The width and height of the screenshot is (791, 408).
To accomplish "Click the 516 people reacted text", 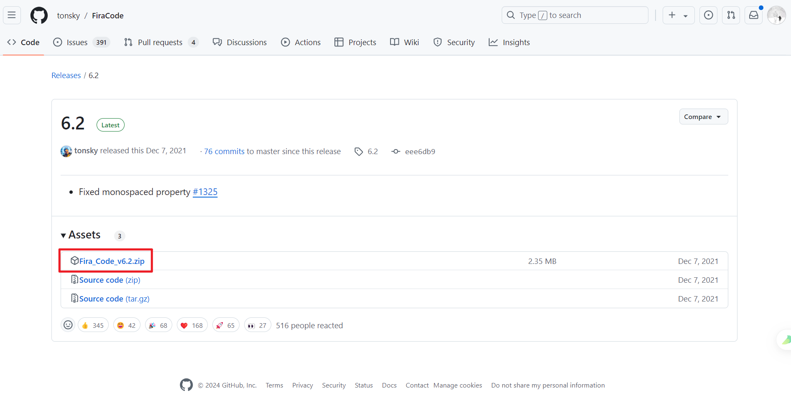I will click(x=309, y=325).
